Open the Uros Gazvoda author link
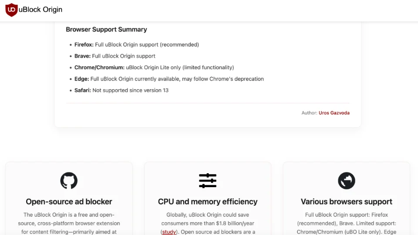The height and width of the screenshot is (235, 418). (334, 113)
